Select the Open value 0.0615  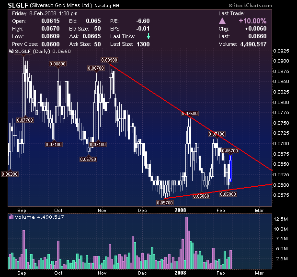pos(51,21)
